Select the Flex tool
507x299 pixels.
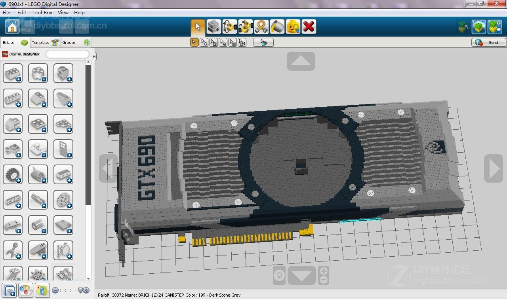pos(261,26)
